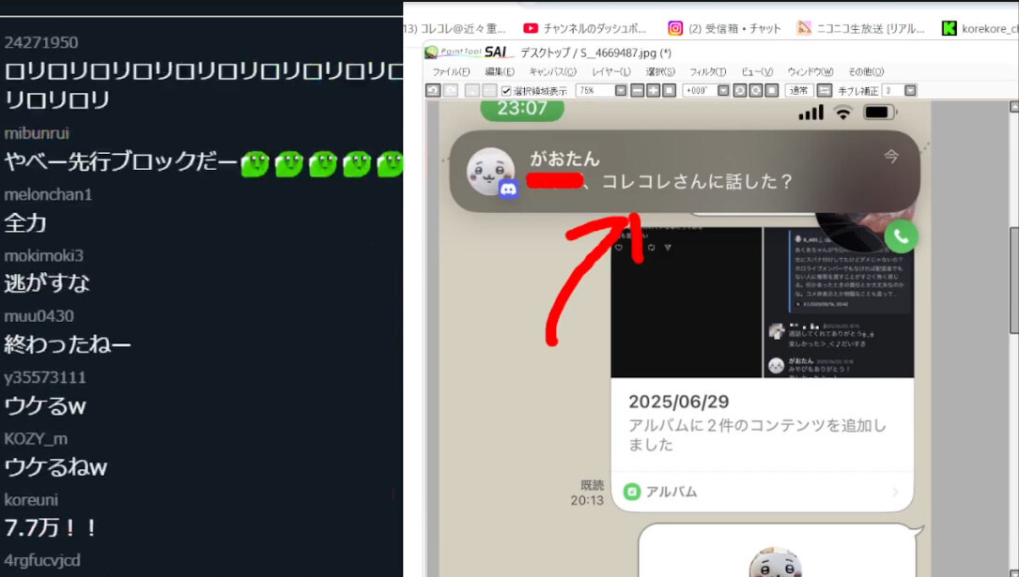Click the green phone call button in image
This screenshot has height=577, width=1019.
pos(901,236)
